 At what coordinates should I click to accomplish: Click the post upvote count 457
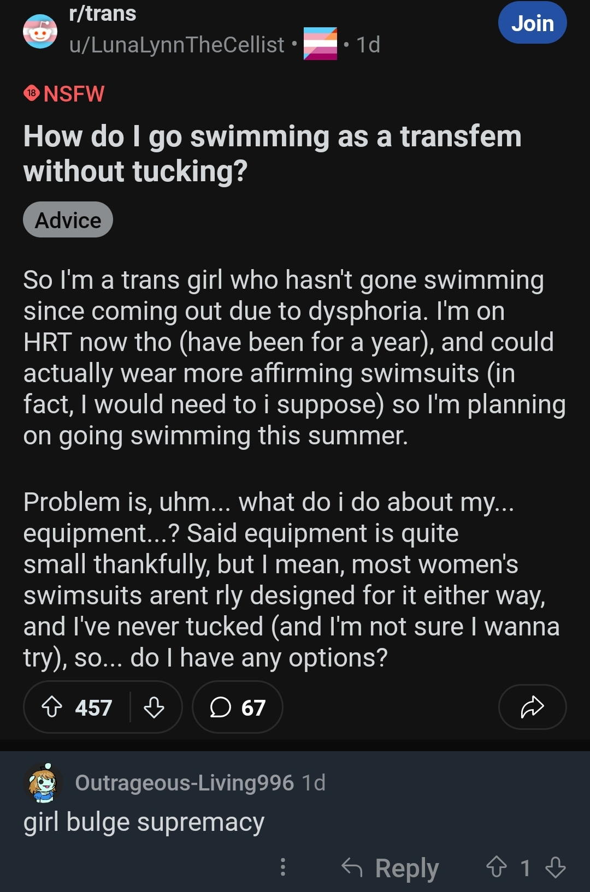coord(93,707)
